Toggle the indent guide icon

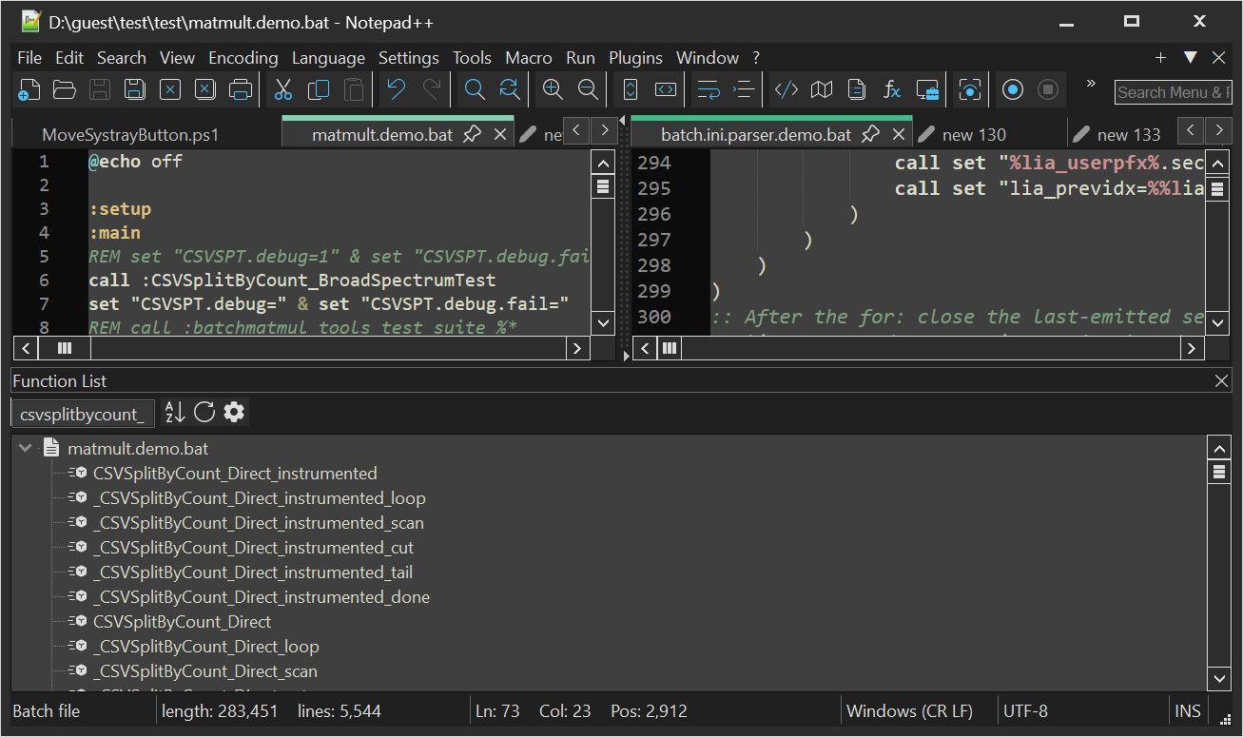click(x=744, y=90)
